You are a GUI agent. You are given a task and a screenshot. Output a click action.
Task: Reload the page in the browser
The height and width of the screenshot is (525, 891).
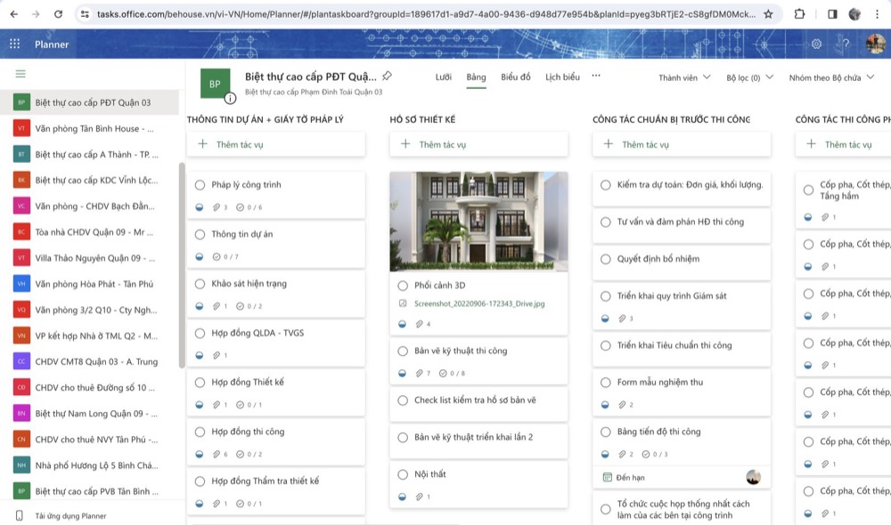(x=58, y=14)
